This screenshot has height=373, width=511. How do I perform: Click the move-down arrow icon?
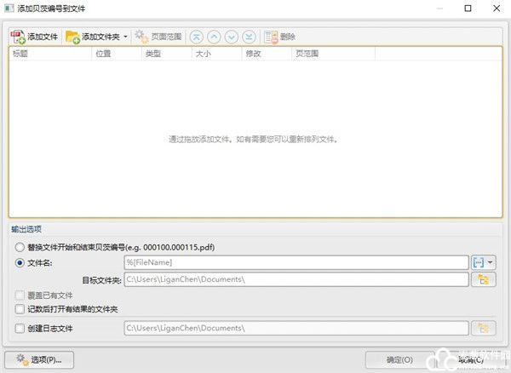[231, 37]
